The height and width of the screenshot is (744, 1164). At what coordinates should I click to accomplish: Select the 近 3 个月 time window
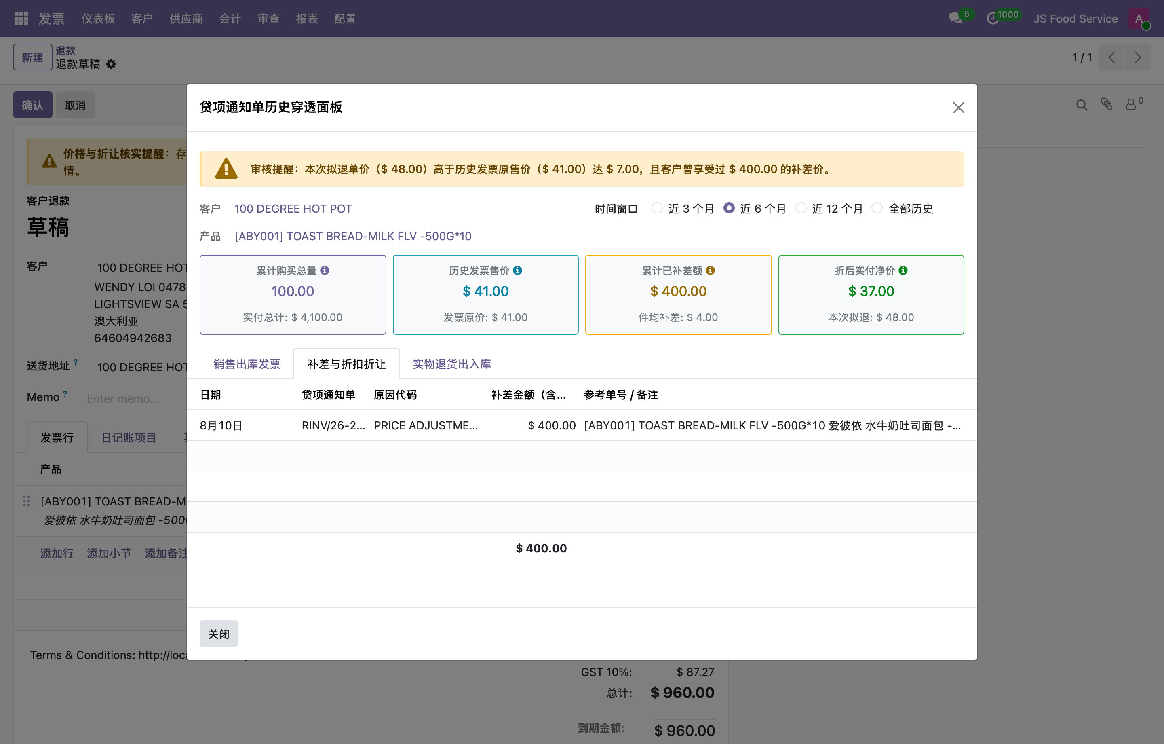(657, 208)
